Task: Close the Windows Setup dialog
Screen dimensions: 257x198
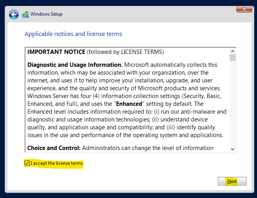Action: click(244, 9)
